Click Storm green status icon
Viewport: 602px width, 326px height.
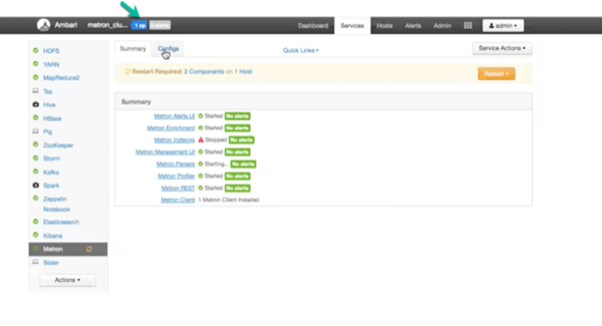(x=36, y=158)
